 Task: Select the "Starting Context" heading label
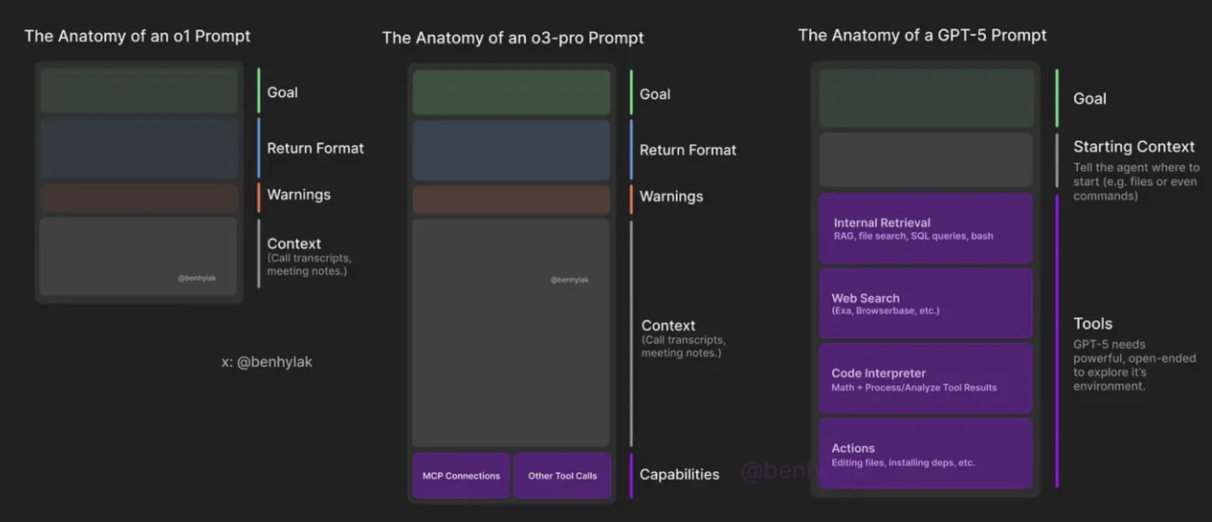pos(1133,147)
